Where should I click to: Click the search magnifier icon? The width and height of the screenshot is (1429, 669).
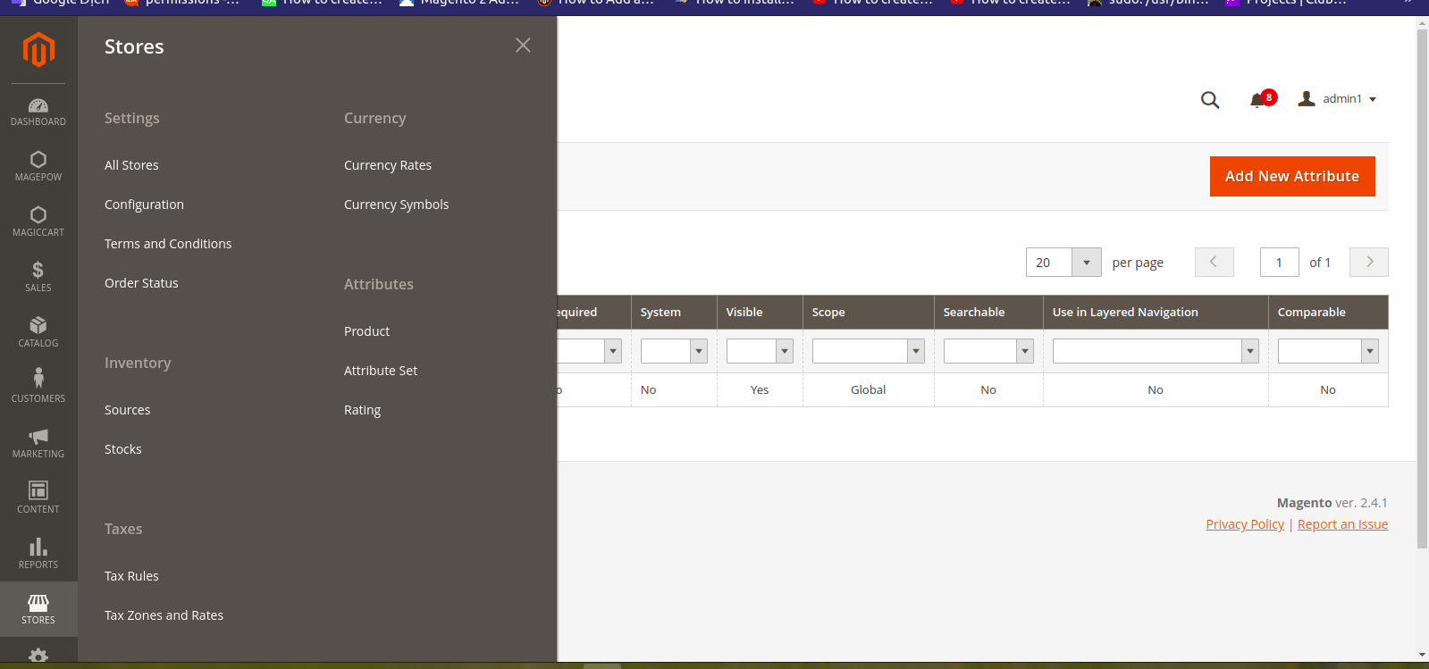click(x=1210, y=100)
